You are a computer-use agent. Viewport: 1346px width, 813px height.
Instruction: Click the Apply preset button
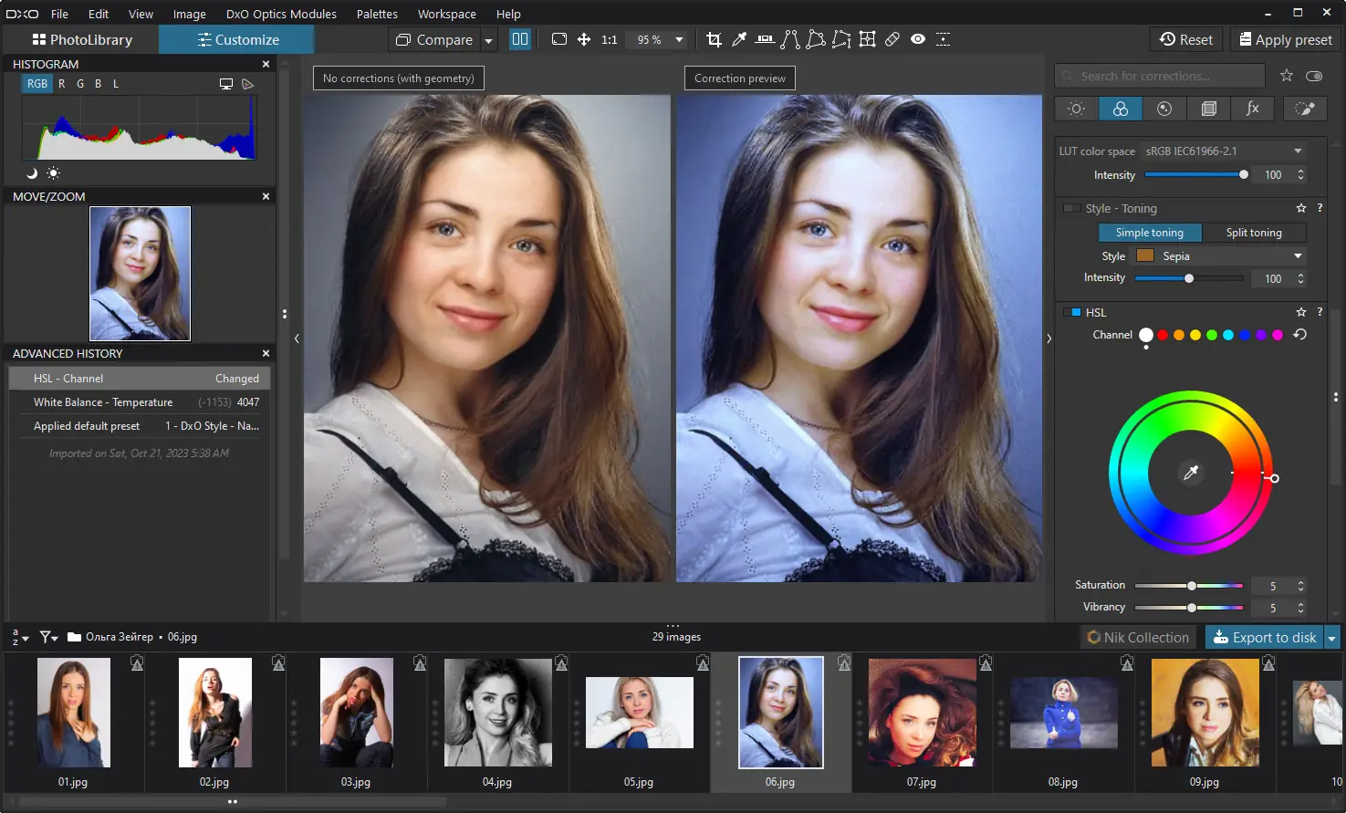1285,39
